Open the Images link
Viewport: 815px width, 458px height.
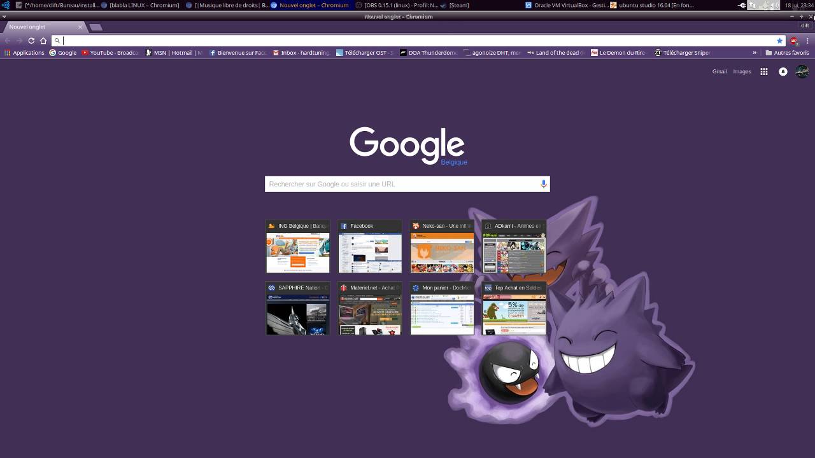pyautogui.click(x=742, y=72)
